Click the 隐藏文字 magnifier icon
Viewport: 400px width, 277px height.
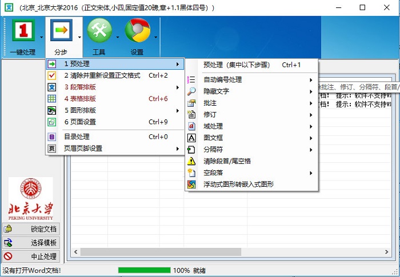pos(192,91)
